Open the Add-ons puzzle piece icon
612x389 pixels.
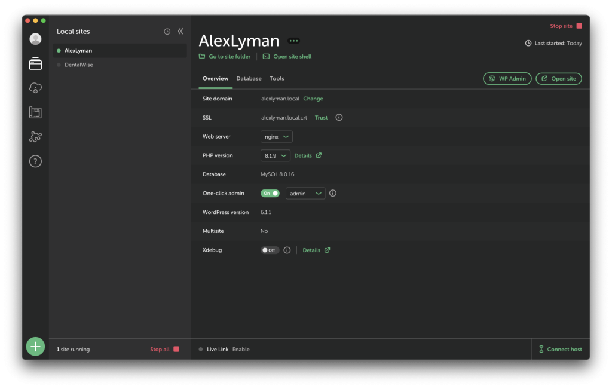tap(35, 137)
